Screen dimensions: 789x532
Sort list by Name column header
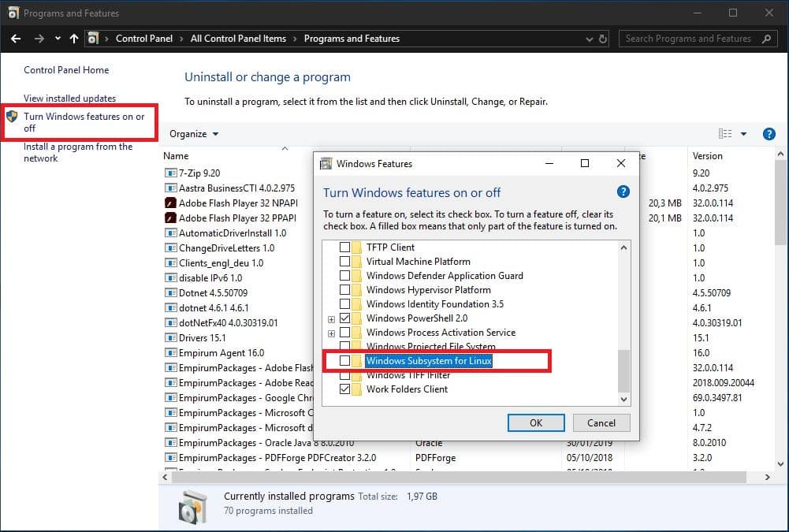pos(176,156)
